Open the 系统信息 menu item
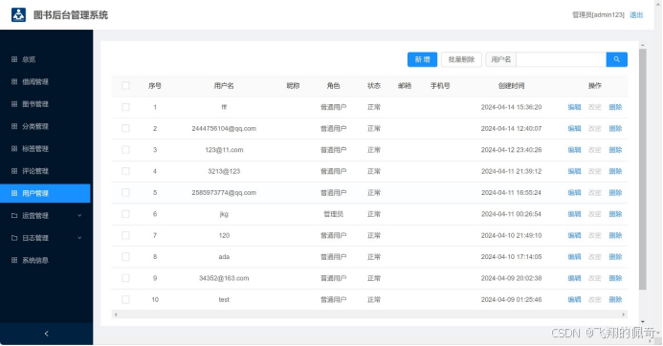The image size is (663, 346). pyautogui.click(x=45, y=260)
